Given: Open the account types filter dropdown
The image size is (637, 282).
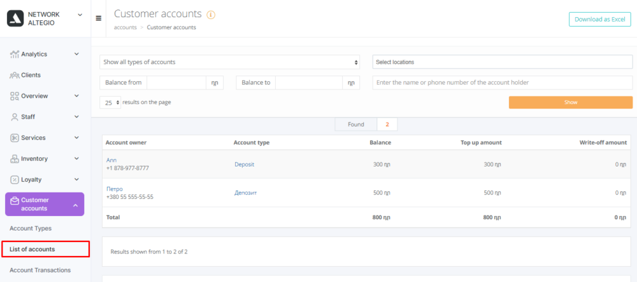Looking at the screenshot, I should point(230,62).
